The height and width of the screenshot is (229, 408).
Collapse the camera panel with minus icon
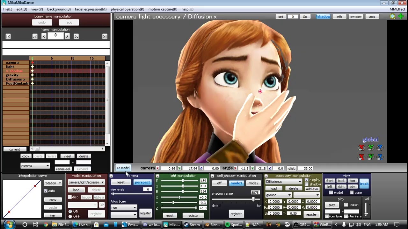click(111, 176)
